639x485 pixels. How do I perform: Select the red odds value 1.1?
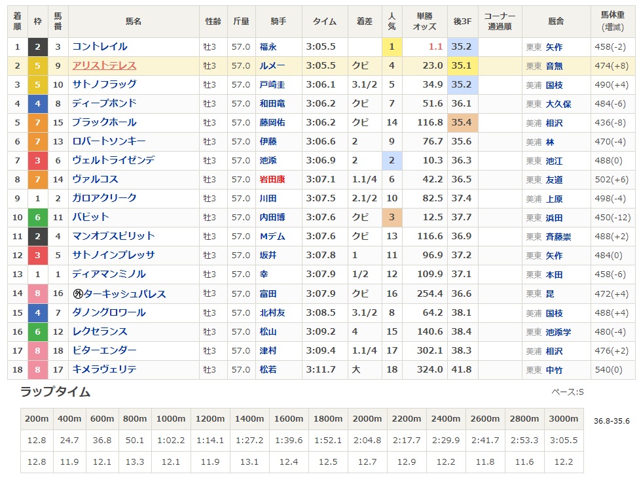[435, 47]
